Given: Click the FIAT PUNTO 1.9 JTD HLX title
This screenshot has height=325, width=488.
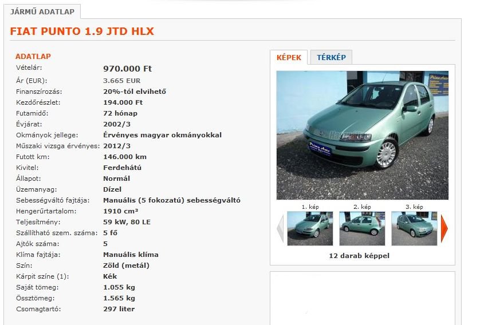Looking at the screenshot, I should pos(82,31).
